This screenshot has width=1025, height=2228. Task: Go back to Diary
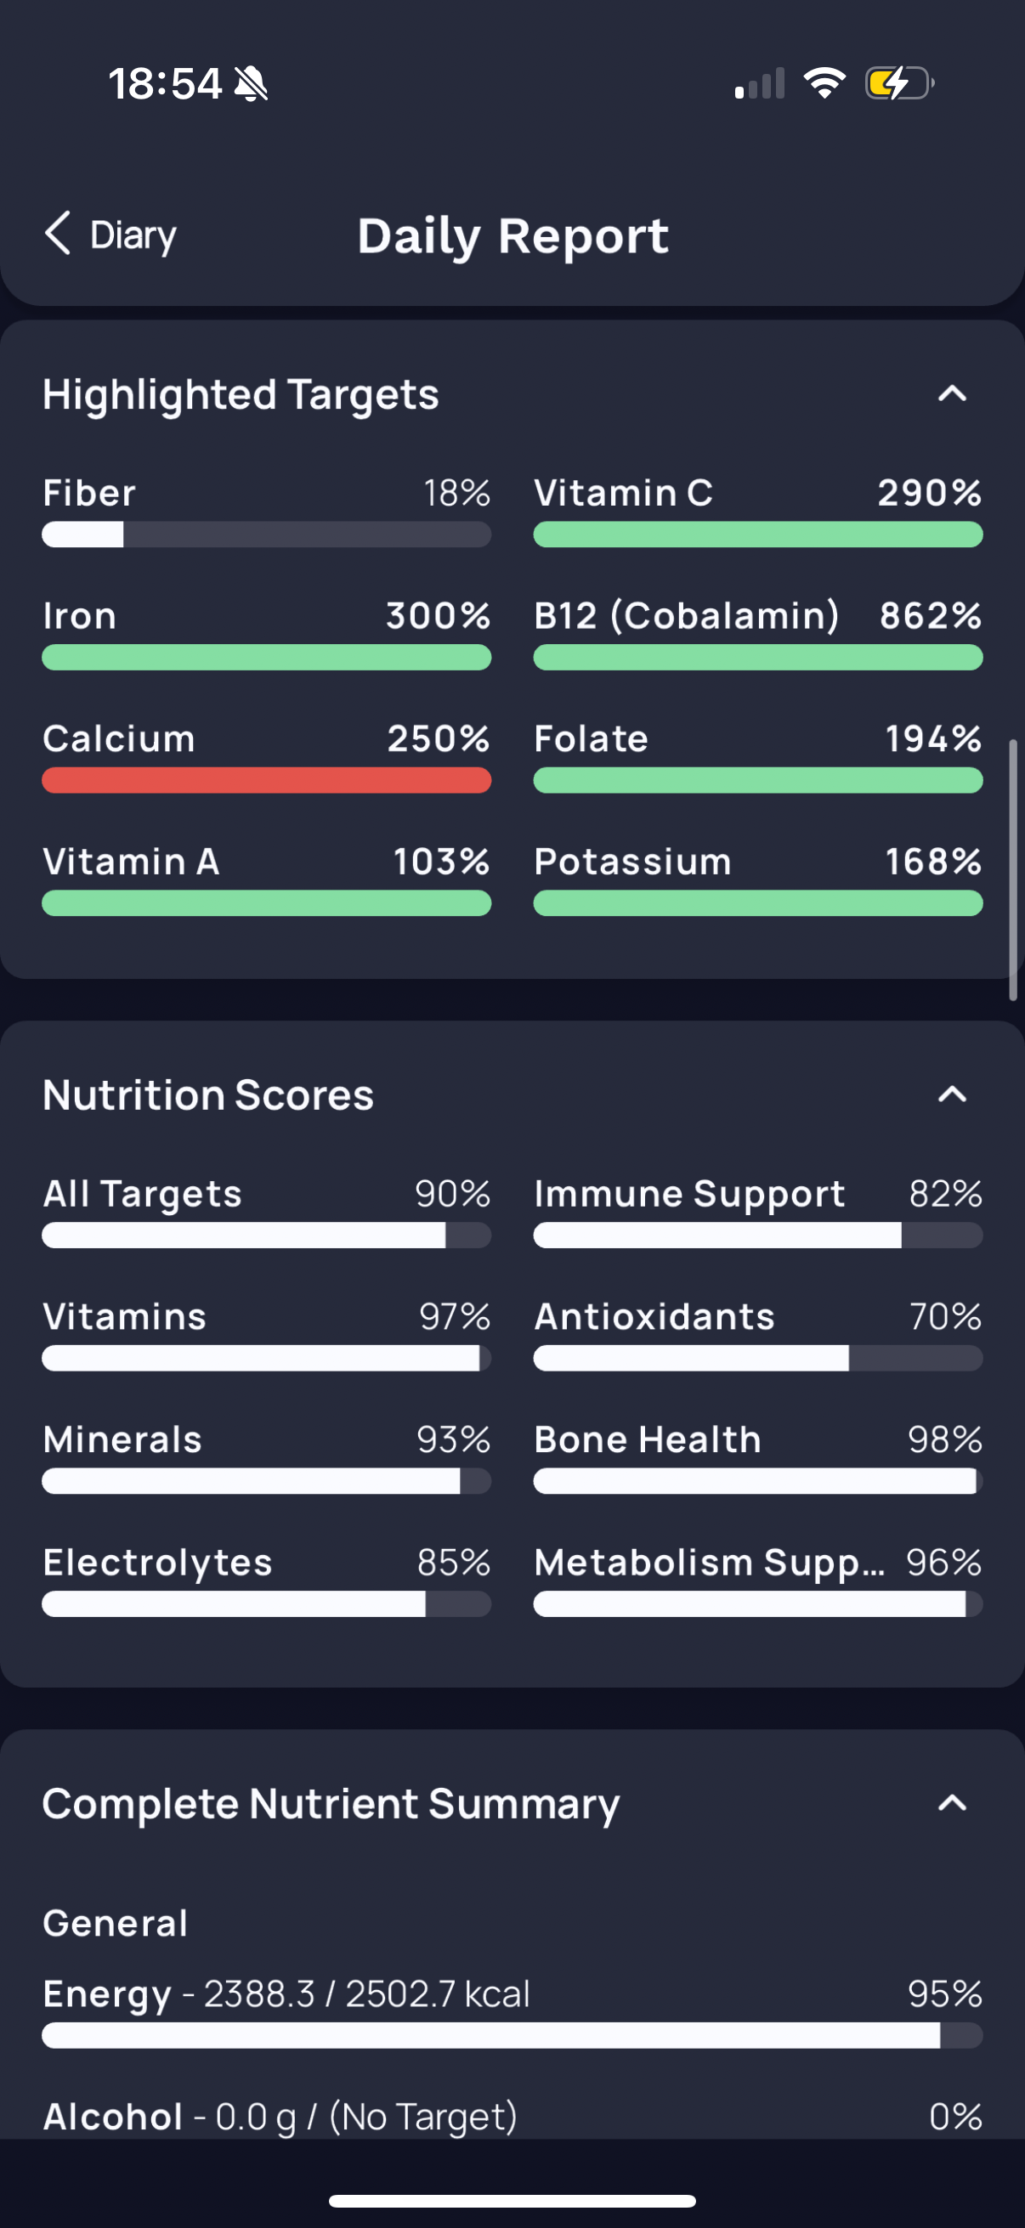point(110,235)
